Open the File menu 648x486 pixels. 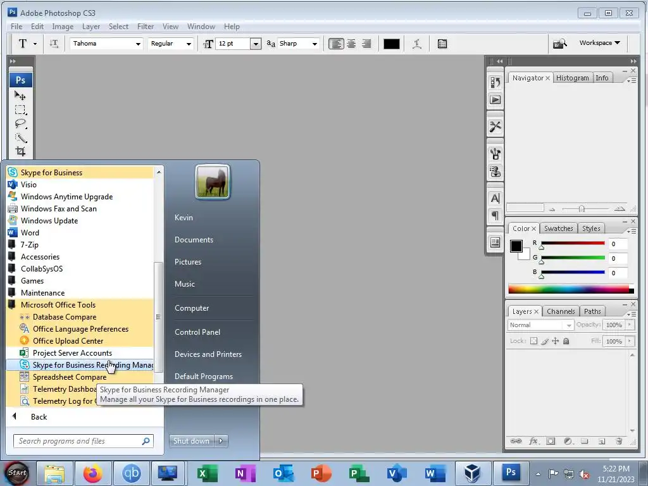click(x=16, y=27)
